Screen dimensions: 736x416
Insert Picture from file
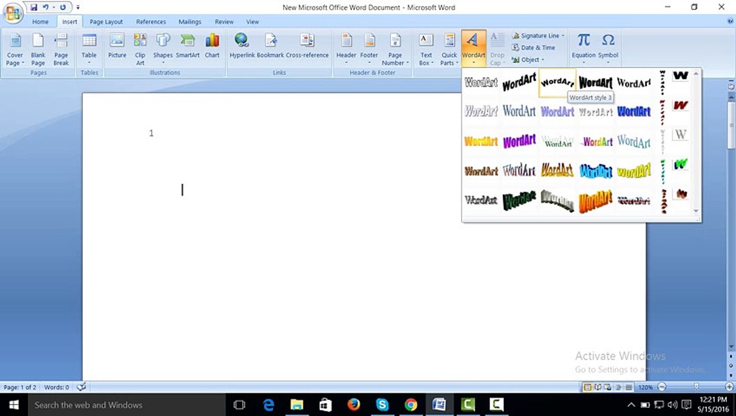(117, 46)
